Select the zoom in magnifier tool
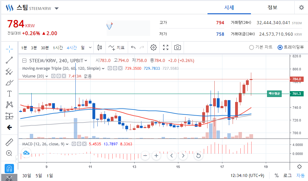308x181 pixels. tap(9, 153)
